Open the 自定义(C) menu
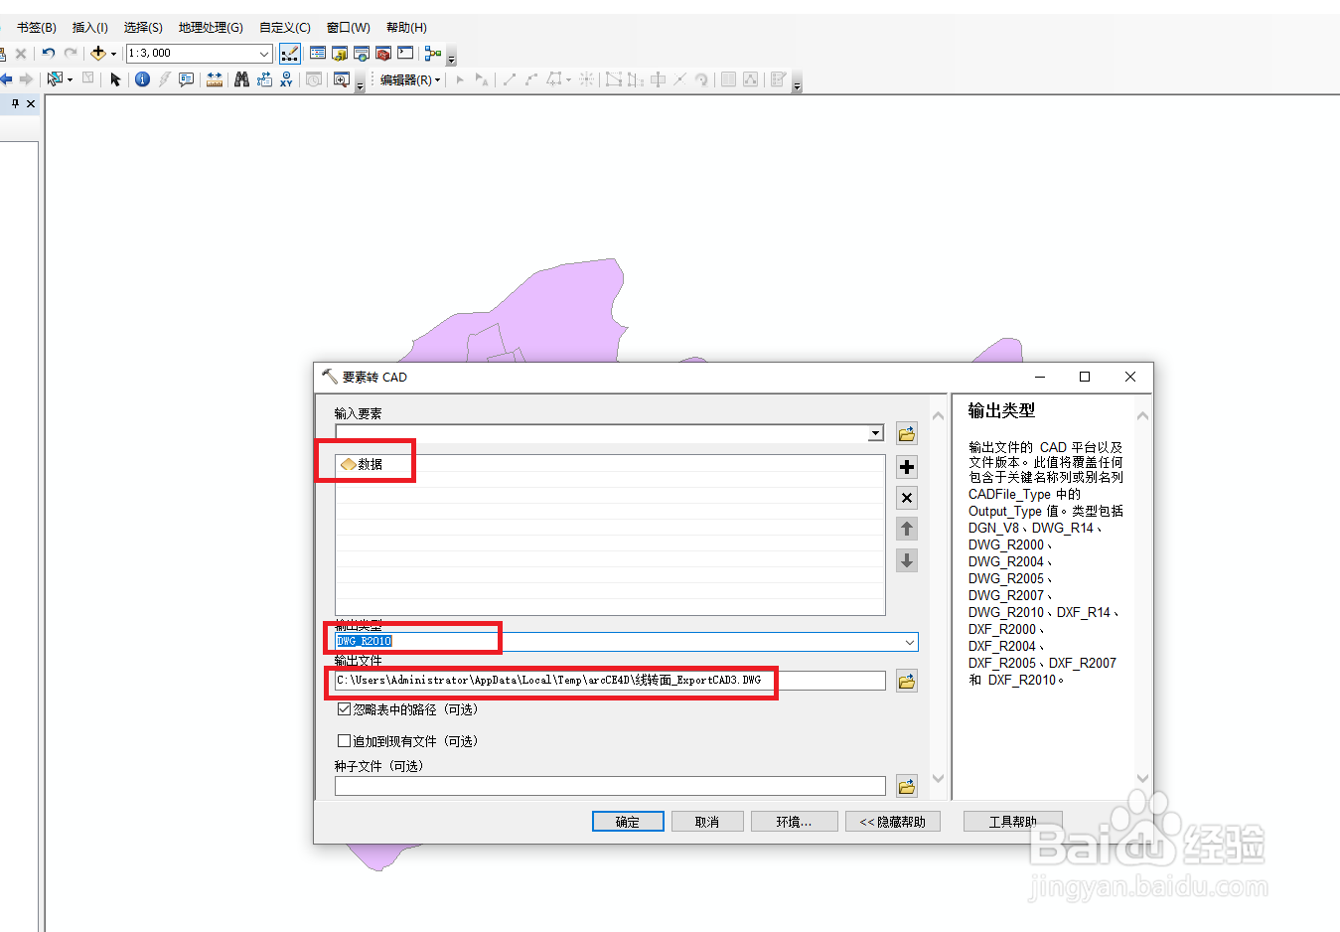 (283, 27)
